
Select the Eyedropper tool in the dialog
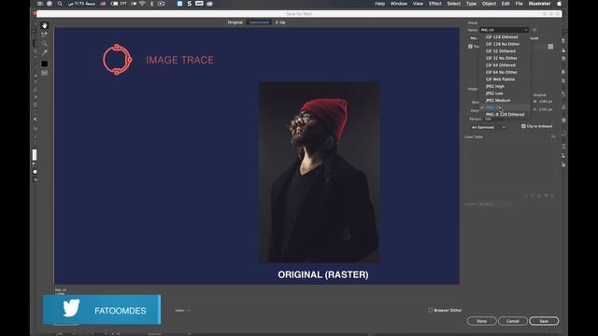(x=45, y=52)
